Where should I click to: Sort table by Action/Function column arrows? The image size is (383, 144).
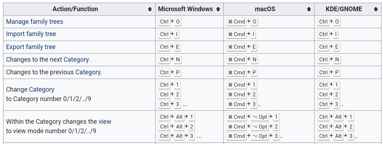click(x=150, y=9)
